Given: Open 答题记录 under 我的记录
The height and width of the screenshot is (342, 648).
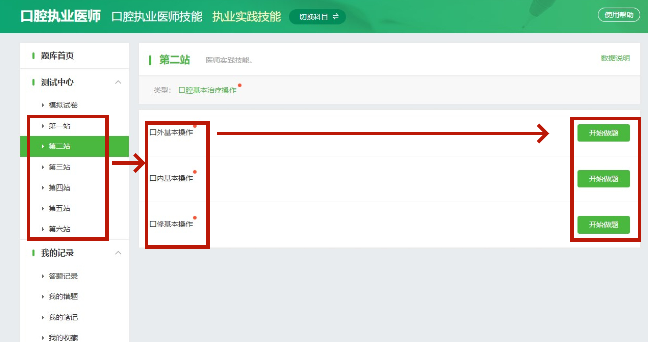Looking at the screenshot, I should (x=63, y=276).
